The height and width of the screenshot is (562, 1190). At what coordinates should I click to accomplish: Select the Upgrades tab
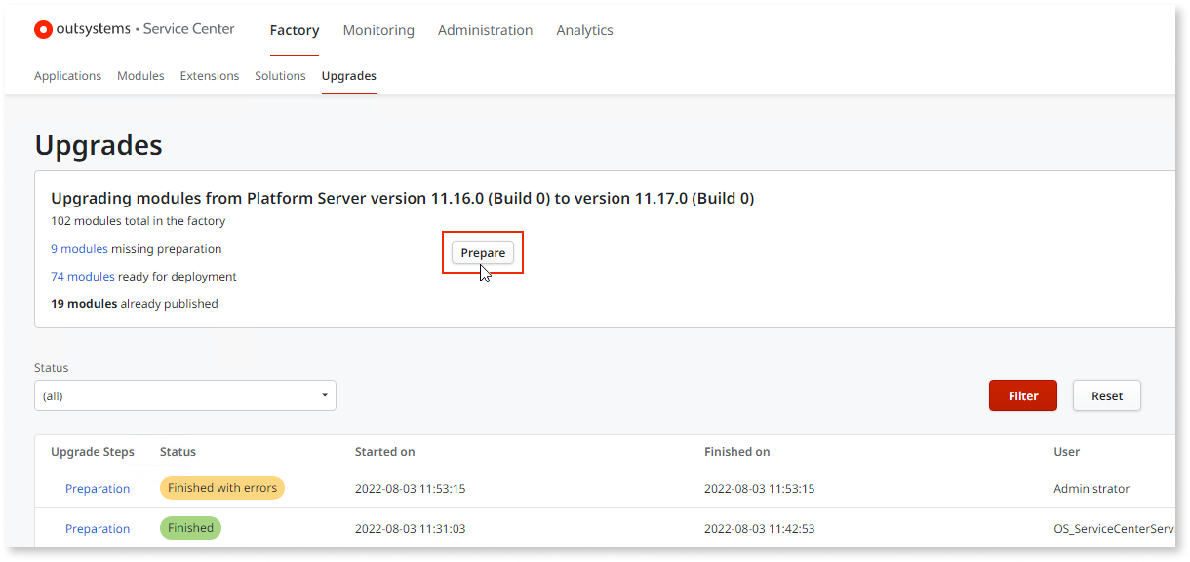pyautogui.click(x=349, y=75)
